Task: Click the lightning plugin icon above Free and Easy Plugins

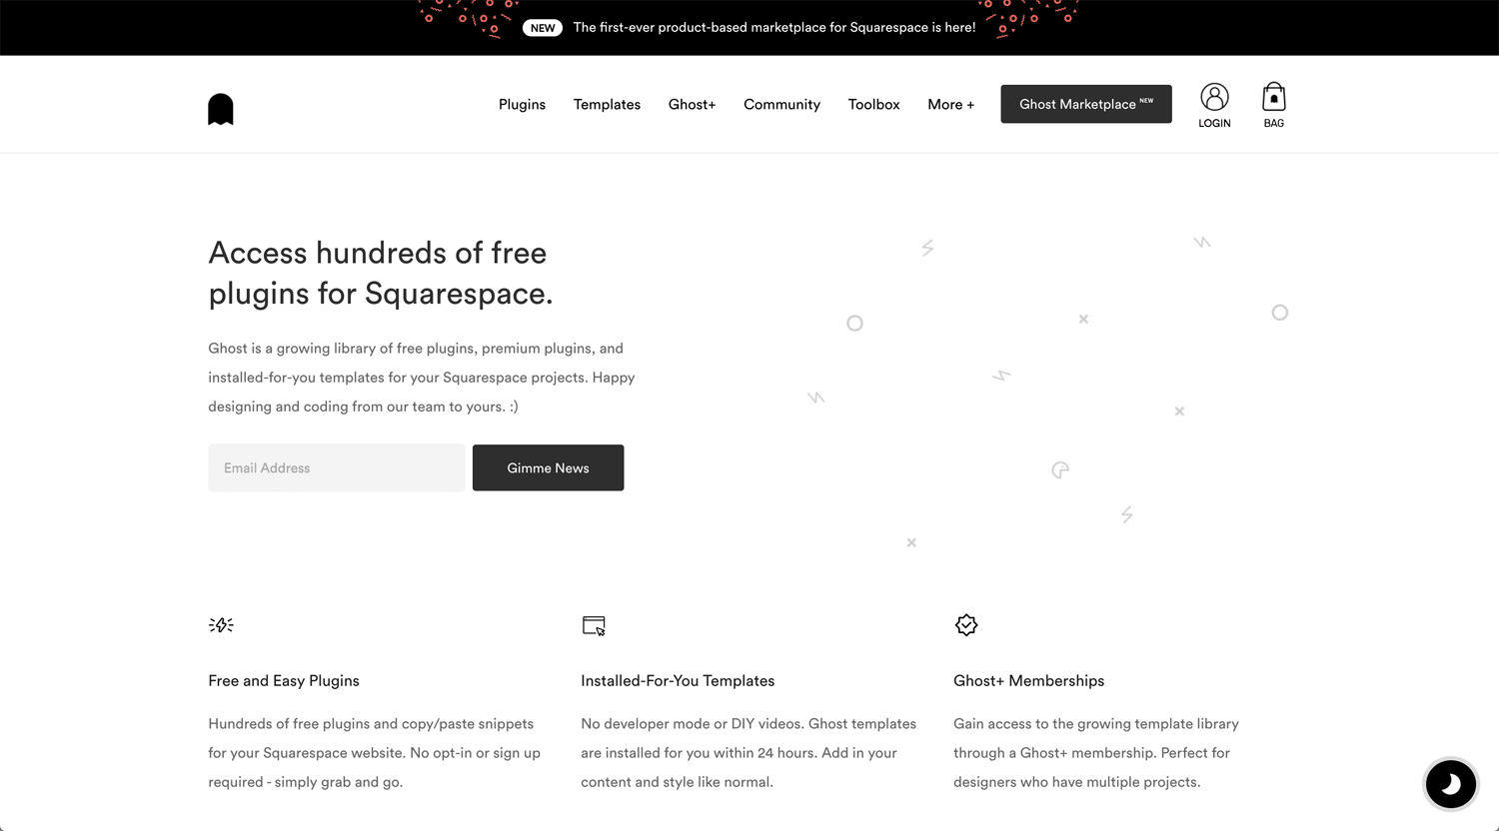Action: (x=221, y=625)
